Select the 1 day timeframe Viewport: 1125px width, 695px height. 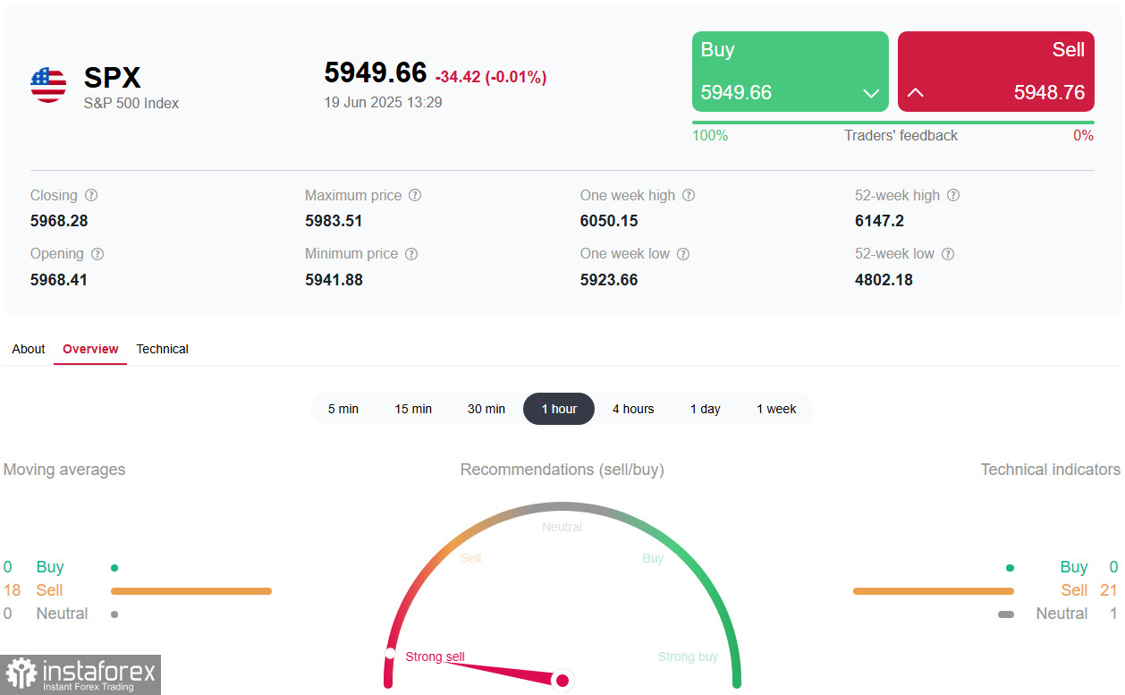[706, 409]
